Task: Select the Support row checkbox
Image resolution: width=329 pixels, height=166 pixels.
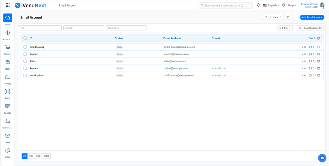Action: click(x=25, y=54)
